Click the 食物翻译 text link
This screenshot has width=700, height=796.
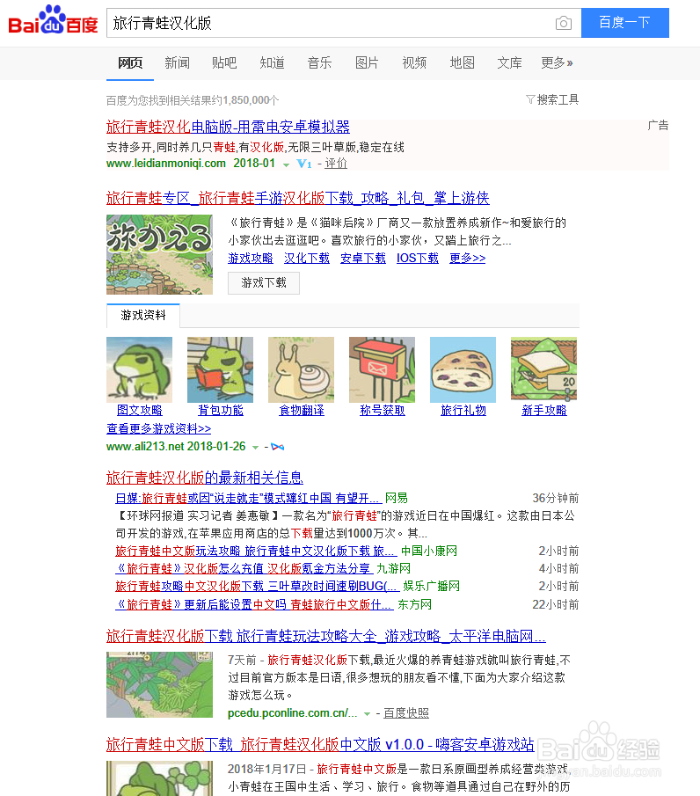tap(301, 410)
